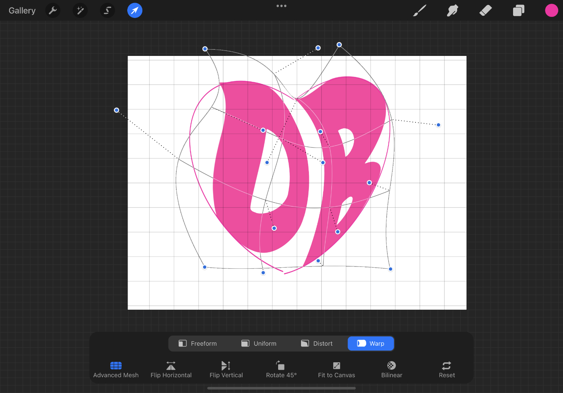Rotate the selection by 45 degrees
563x393 pixels.
coord(281,369)
